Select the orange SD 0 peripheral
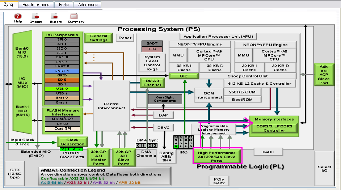341x190 pixels. 62,80
